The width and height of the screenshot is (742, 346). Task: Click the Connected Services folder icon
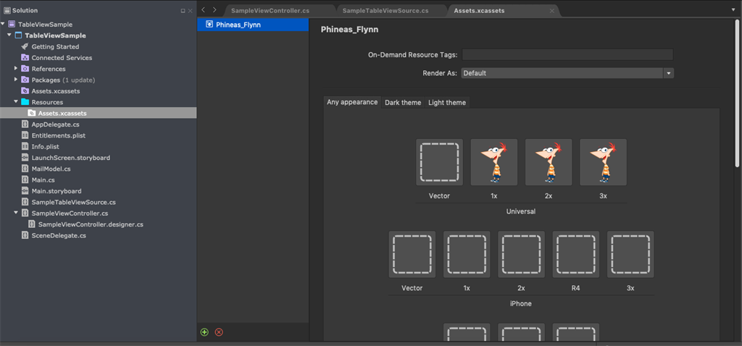click(25, 58)
